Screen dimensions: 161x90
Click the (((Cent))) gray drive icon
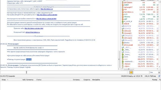123,28
